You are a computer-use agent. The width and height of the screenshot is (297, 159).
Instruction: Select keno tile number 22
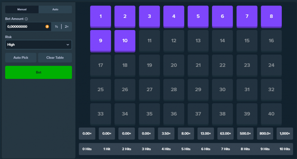(x=222, y=66)
